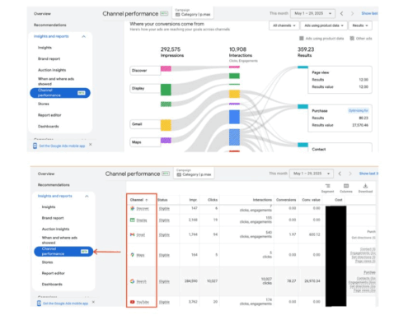Viewport: 408px width, 329px height.
Task: Click the solid green Display bar in Sankey chart
Action: (166, 90)
